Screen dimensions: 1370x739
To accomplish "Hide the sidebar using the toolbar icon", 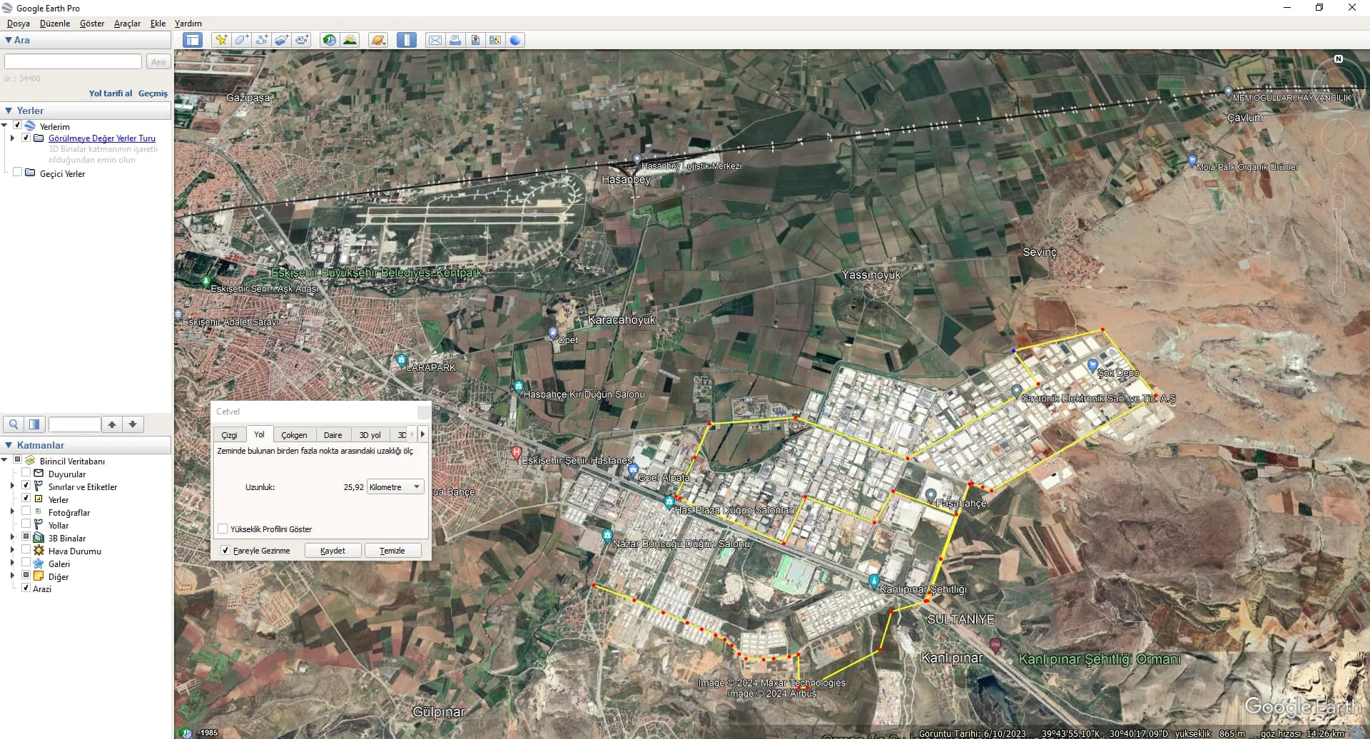I will pyautogui.click(x=192, y=40).
